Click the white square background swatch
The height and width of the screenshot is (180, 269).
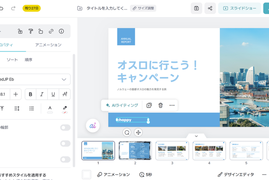(86, 175)
